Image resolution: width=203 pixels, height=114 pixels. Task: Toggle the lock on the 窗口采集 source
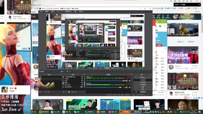(84, 85)
